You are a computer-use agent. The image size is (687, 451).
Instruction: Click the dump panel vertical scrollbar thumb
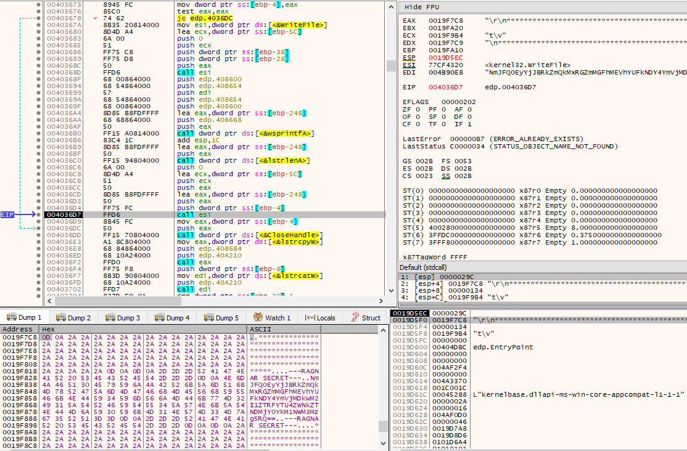coord(383,426)
